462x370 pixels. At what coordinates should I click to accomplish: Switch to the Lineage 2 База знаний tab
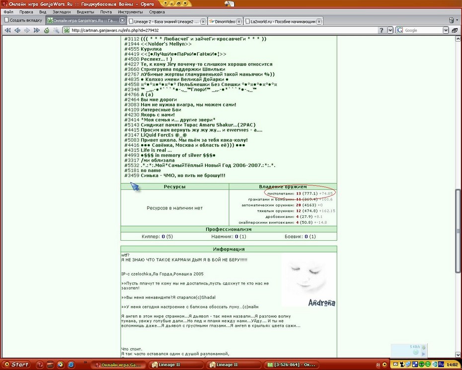[x=167, y=21]
